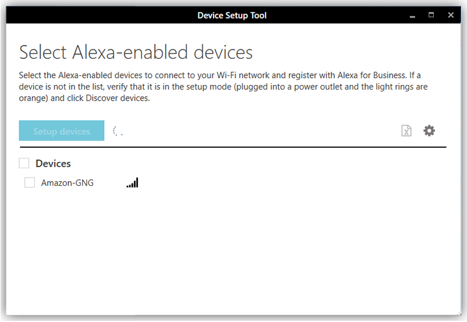This screenshot has height=322, width=467.
Task: Click the Setup devices button
Action: 62,131
